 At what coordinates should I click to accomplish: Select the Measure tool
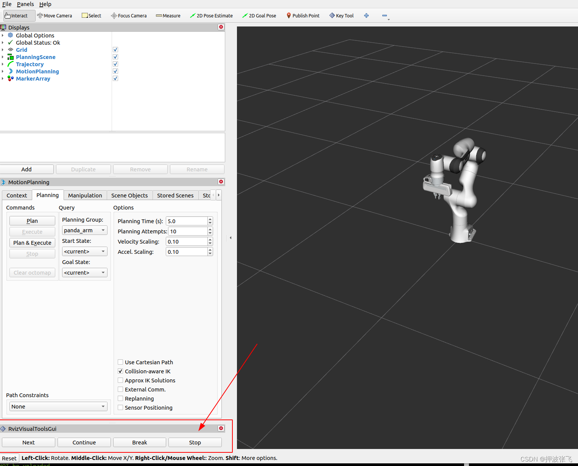click(168, 16)
